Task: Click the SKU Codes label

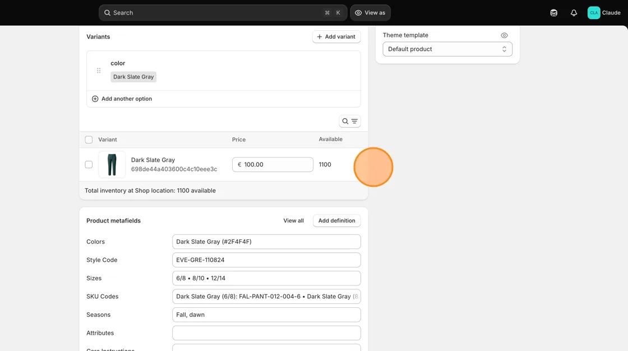Action: click(x=103, y=296)
